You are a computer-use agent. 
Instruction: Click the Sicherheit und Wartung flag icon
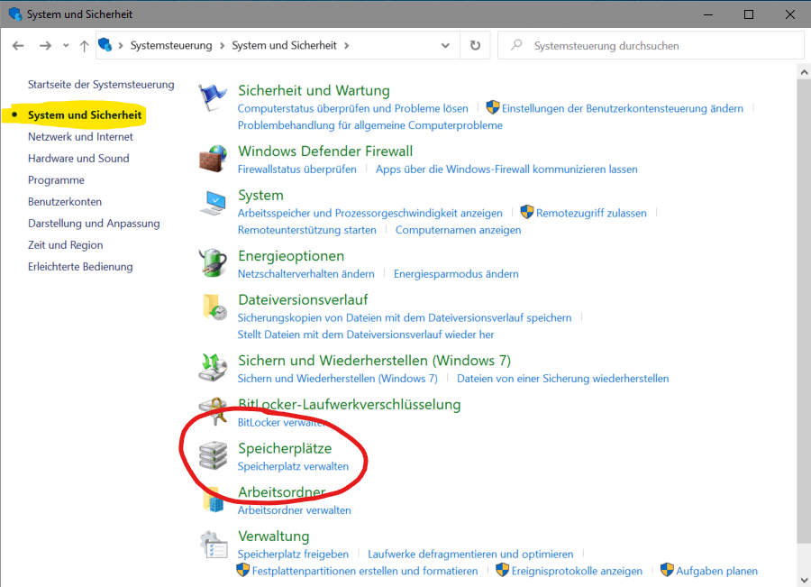coord(213,96)
